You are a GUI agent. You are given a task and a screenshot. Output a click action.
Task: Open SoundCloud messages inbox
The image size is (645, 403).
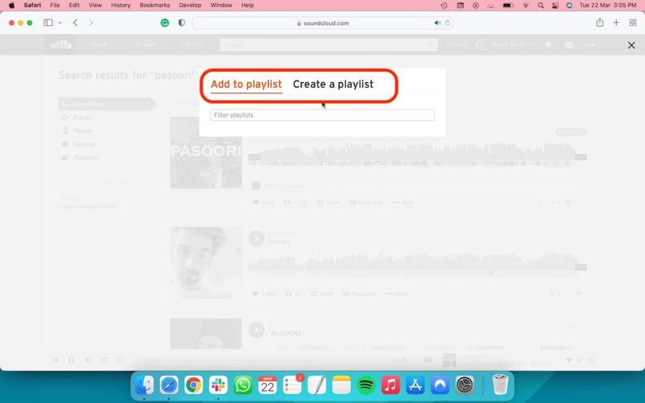click(x=569, y=45)
